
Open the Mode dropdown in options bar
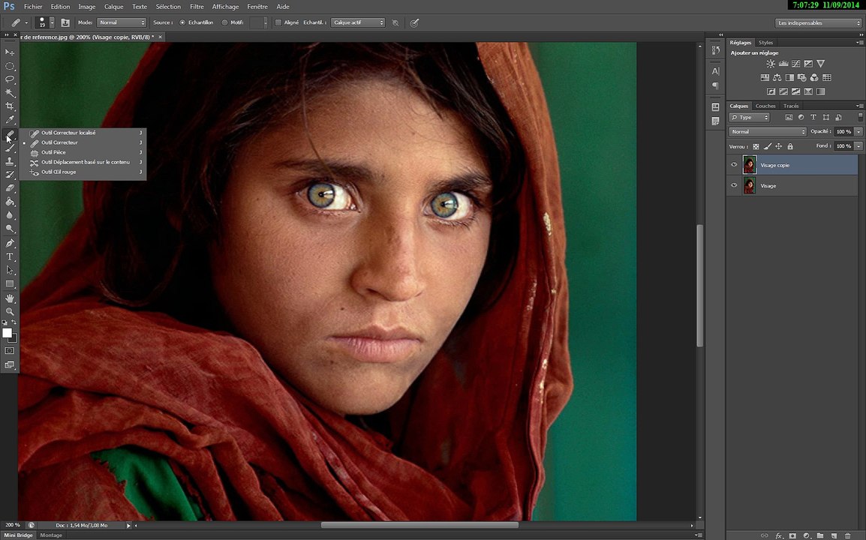122,22
